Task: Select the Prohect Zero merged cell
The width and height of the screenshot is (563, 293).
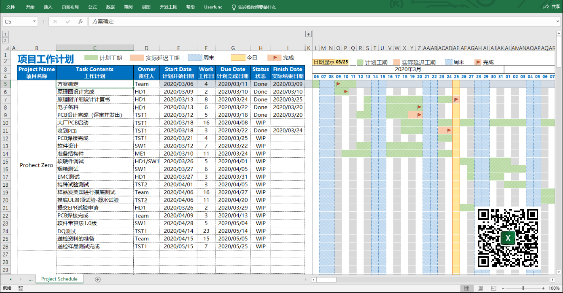Action: coord(36,165)
